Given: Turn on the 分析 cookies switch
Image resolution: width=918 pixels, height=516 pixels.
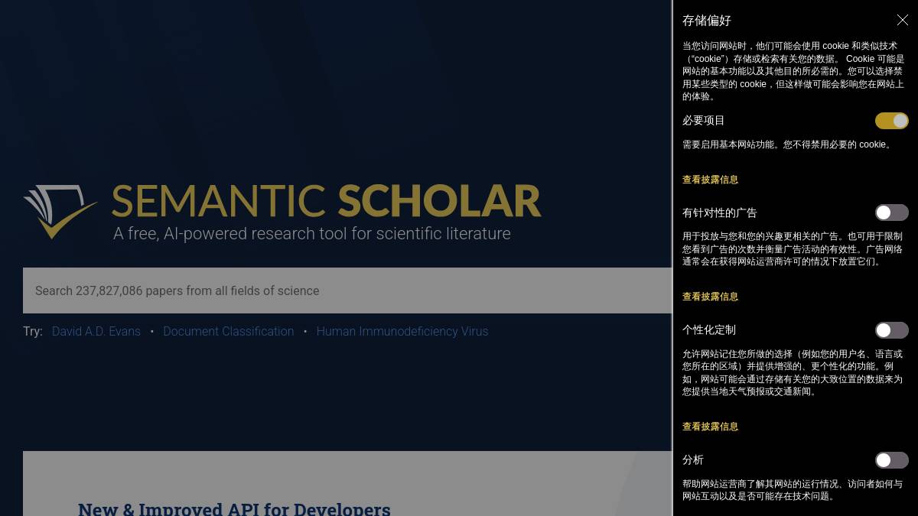Looking at the screenshot, I should tap(892, 460).
